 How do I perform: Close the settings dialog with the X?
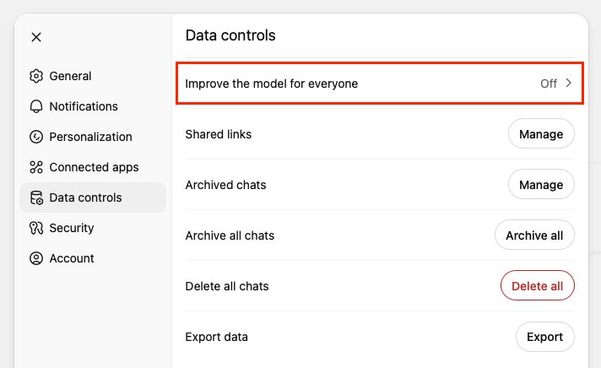[x=36, y=37]
